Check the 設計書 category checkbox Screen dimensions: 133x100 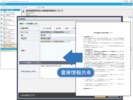54,28
